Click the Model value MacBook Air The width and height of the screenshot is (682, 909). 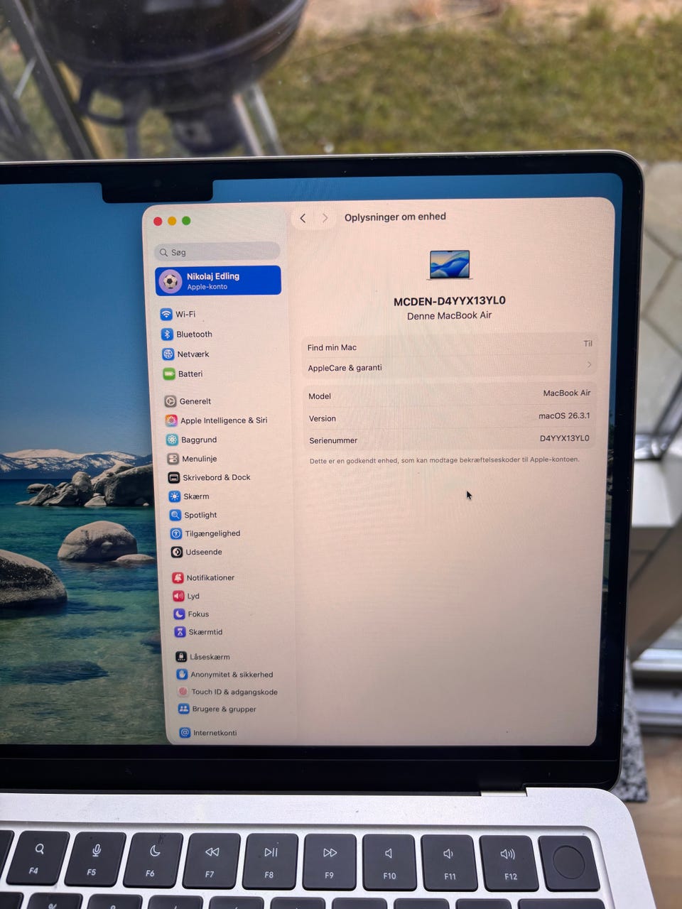[x=567, y=393]
